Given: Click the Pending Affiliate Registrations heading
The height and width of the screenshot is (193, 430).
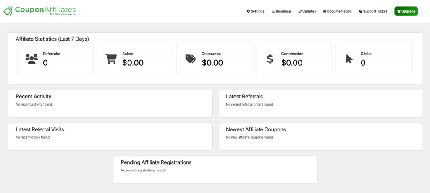Looking at the screenshot, I should (156, 162).
